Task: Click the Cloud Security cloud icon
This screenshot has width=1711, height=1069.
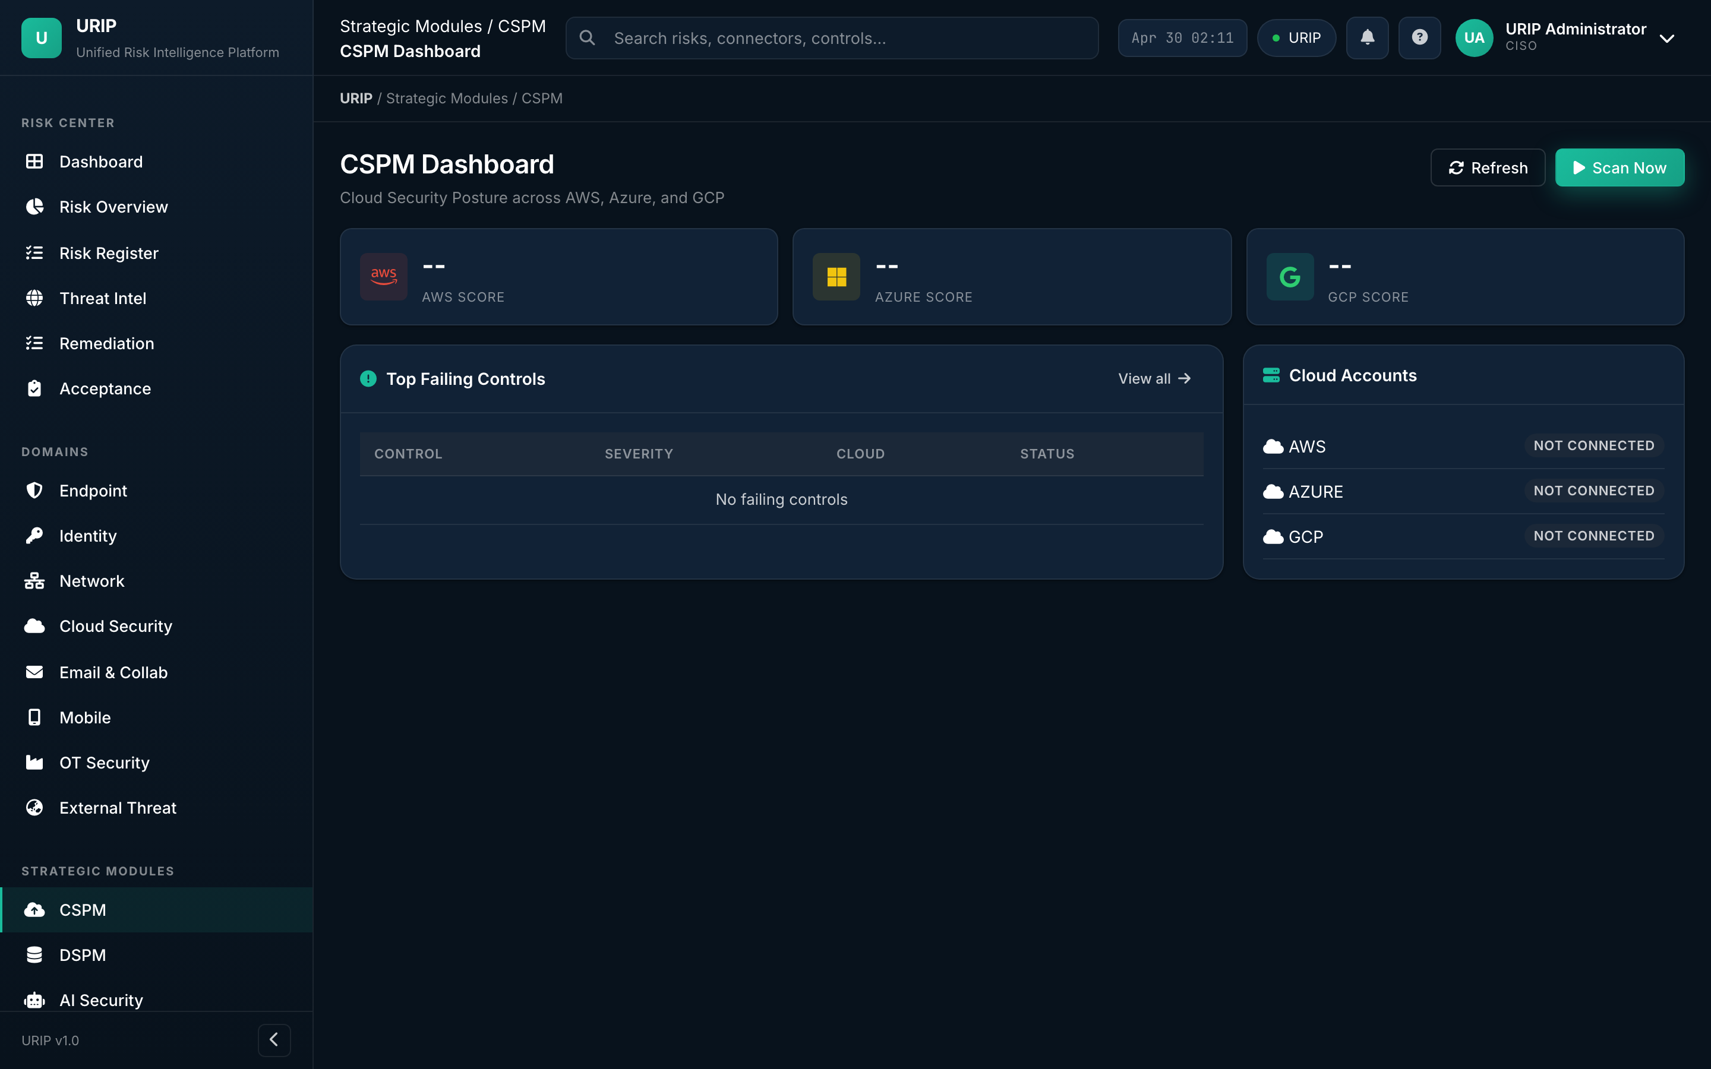Action: pyautogui.click(x=34, y=626)
